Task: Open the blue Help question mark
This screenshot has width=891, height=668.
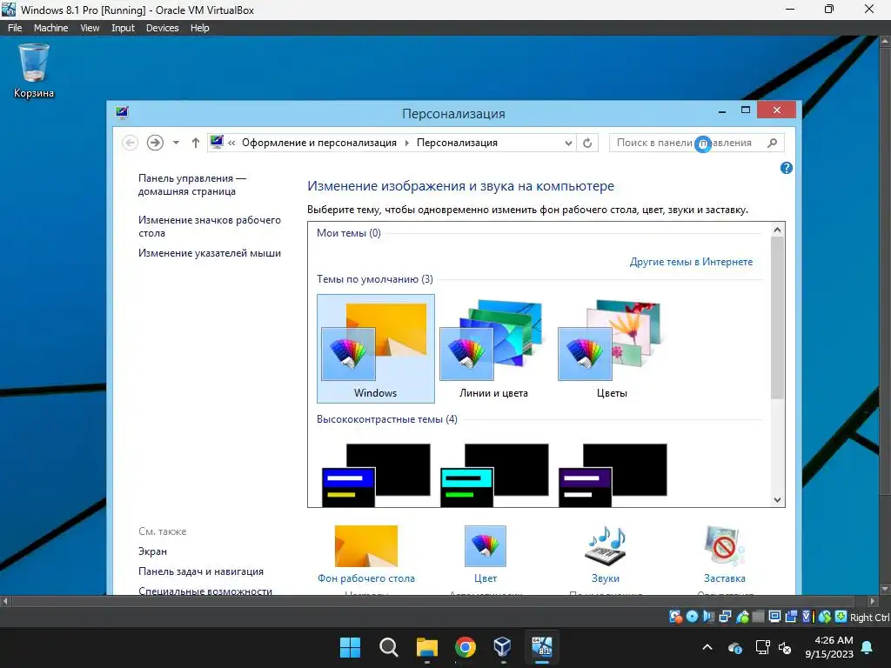Action: [787, 168]
